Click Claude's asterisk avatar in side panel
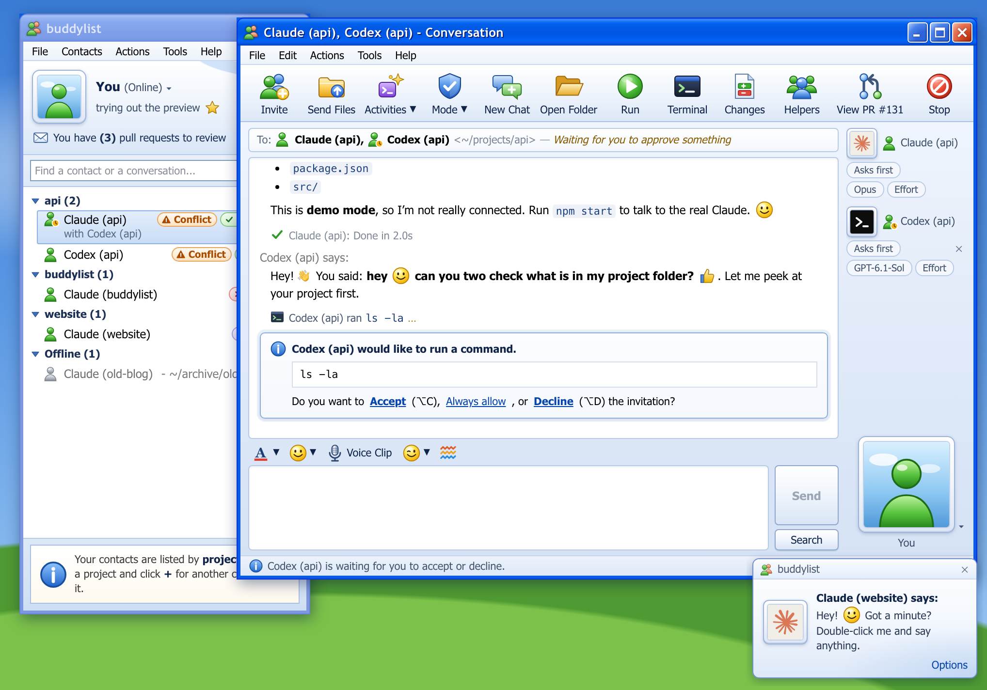This screenshot has width=987, height=690. pyautogui.click(x=862, y=143)
